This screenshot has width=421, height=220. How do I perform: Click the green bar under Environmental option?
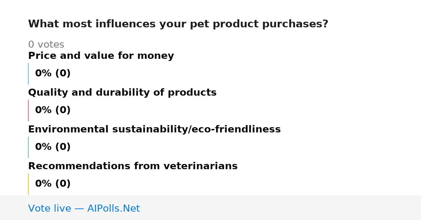point(28,147)
